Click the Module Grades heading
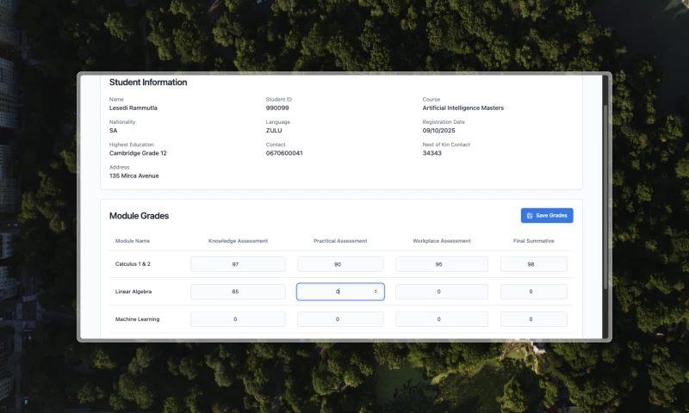Screen dimensions: 689x413 click(139, 215)
